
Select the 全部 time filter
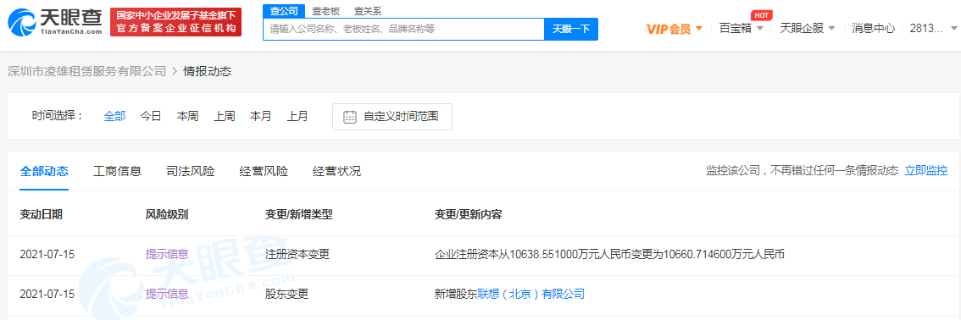coord(114,116)
